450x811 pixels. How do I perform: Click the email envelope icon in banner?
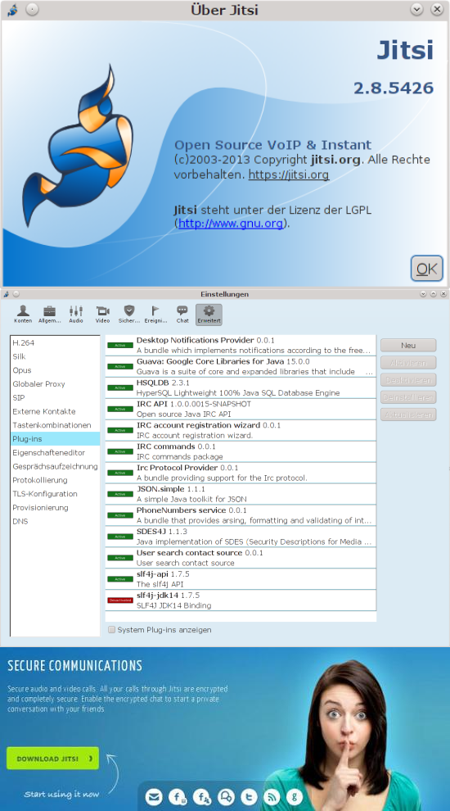154,797
